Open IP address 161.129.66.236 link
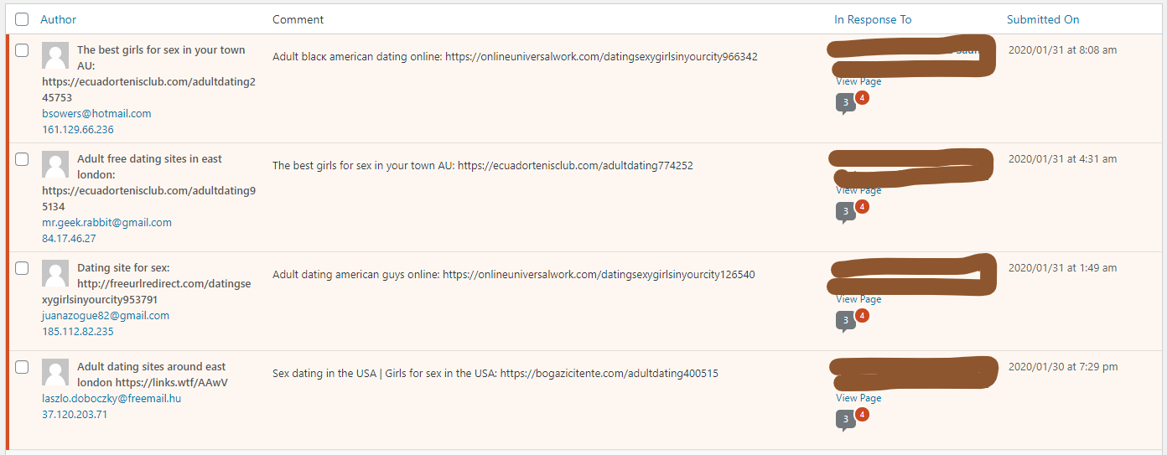1167x455 pixels. point(78,130)
